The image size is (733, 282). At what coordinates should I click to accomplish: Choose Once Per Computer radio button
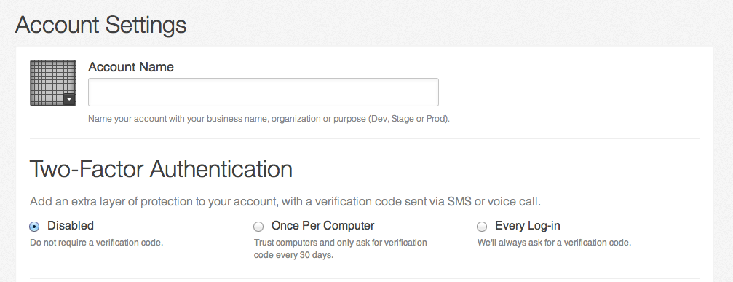pyautogui.click(x=258, y=227)
